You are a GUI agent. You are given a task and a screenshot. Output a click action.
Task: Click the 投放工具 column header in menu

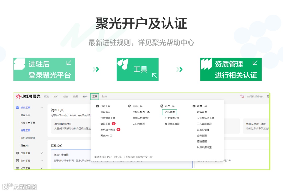(105, 106)
